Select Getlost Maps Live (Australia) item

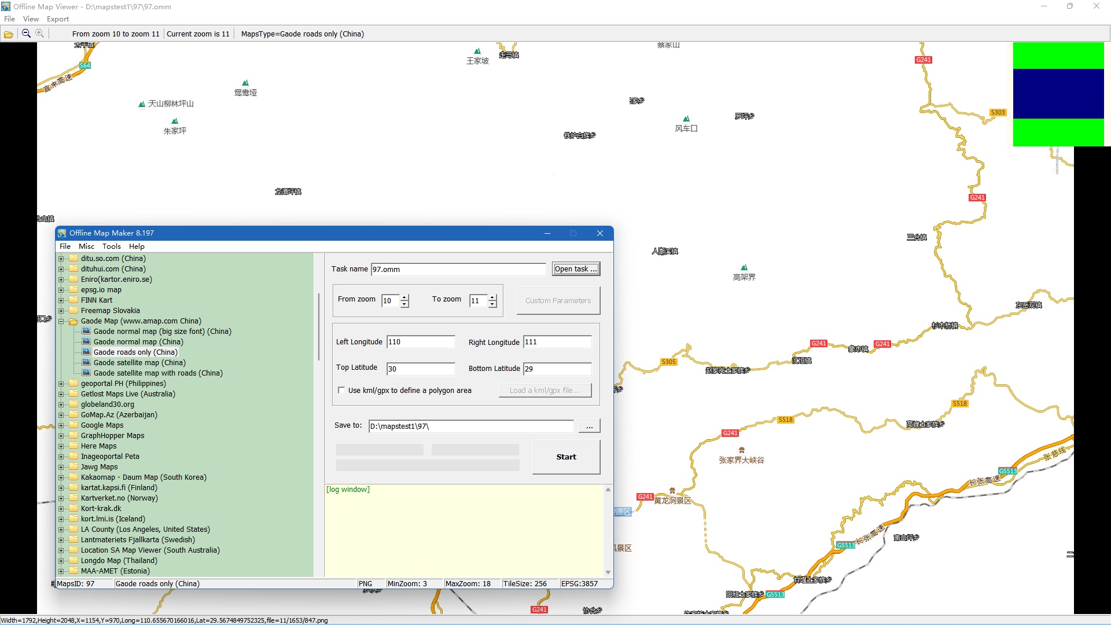(x=128, y=394)
